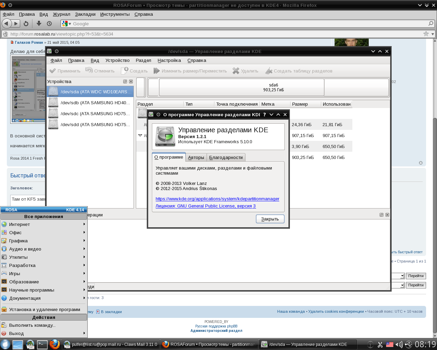Click Firefox Forward arrow button

coord(16,24)
